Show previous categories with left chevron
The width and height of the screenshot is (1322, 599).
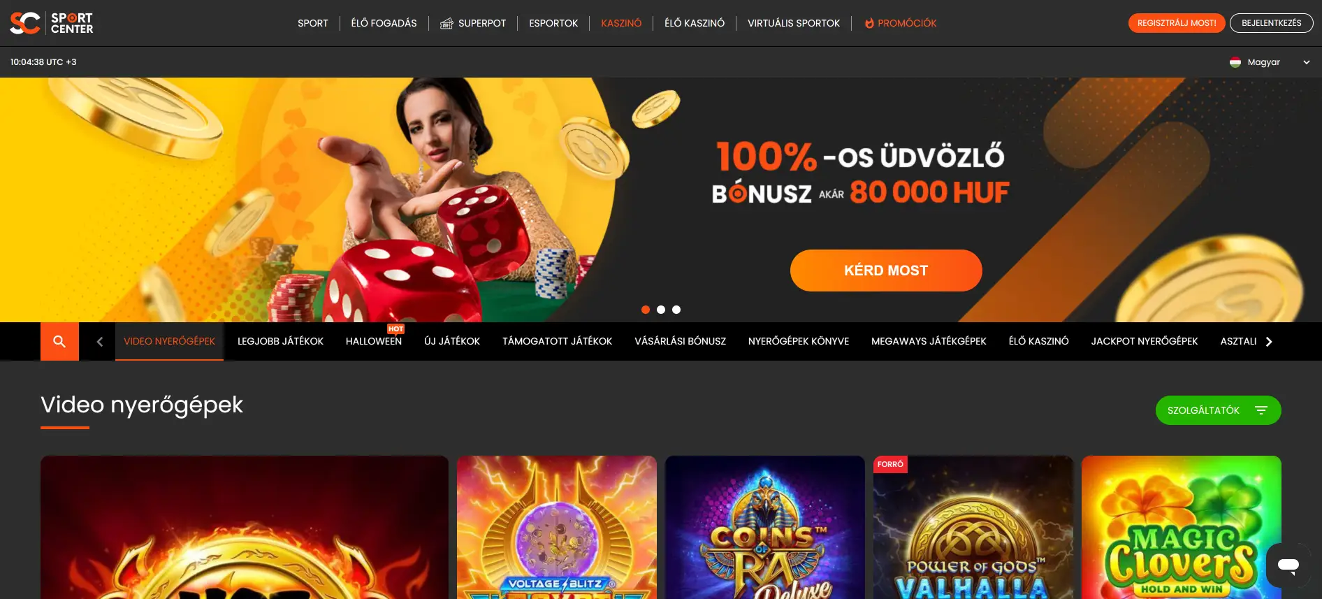click(x=99, y=342)
